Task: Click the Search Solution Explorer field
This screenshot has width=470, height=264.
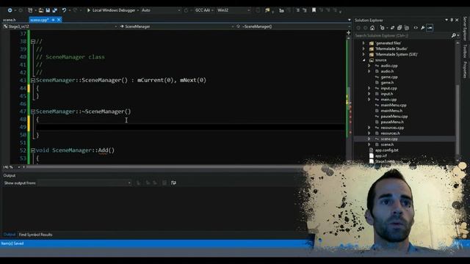Action: coord(402,36)
